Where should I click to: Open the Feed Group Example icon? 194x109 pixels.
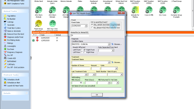(x=38, y=25)
